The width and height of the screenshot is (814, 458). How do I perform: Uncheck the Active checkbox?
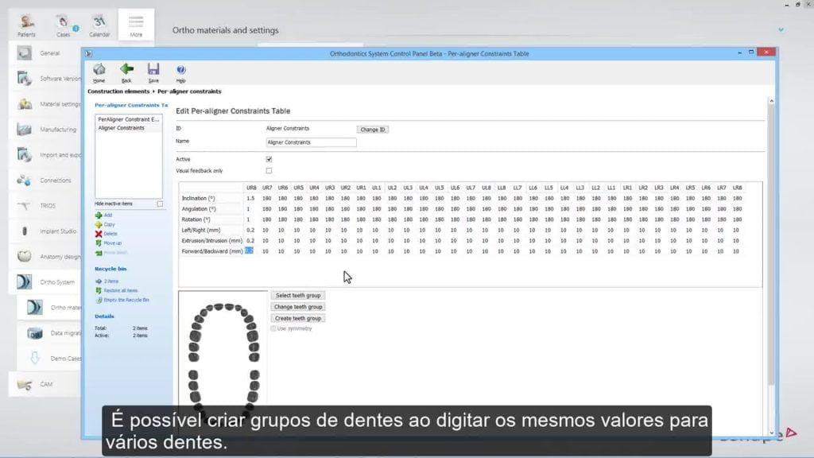tap(269, 159)
